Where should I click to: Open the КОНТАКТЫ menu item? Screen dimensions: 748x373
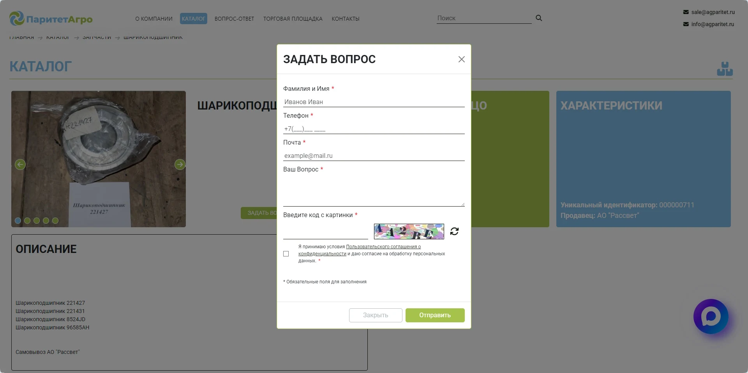(x=346, y=19)
